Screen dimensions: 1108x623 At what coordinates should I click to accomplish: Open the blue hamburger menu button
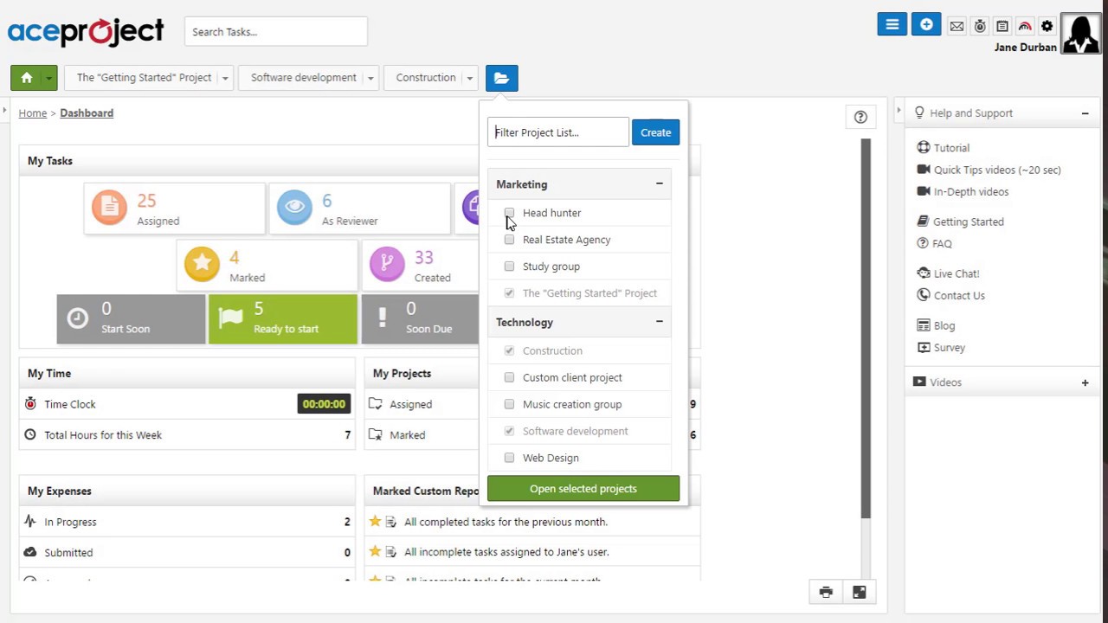pos(892,24)
